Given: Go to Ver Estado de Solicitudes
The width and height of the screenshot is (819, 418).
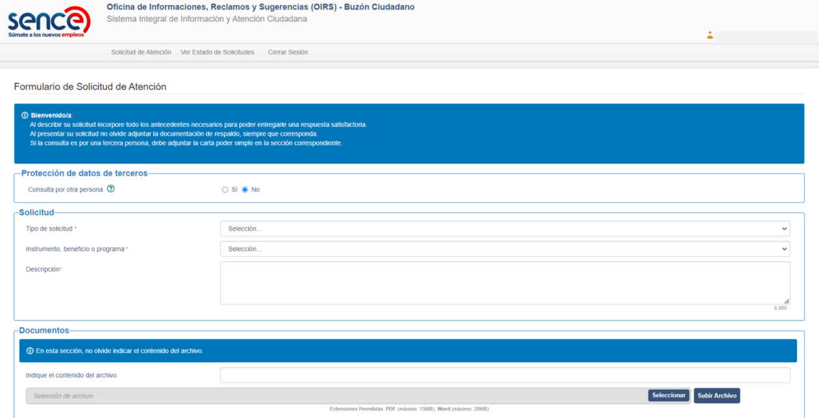Looking at the screenshot, I should (x=217, y=52).
